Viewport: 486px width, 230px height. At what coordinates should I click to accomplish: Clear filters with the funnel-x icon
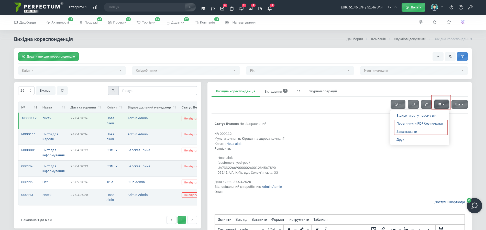(x=450, y=57)
